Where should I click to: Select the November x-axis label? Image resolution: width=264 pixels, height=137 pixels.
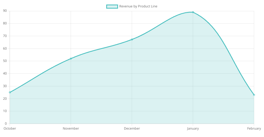point(71,129)
